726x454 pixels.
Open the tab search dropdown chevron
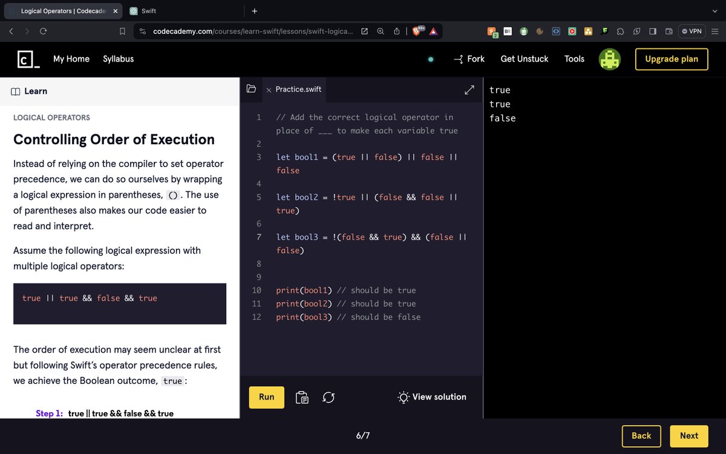click(715, 11)
